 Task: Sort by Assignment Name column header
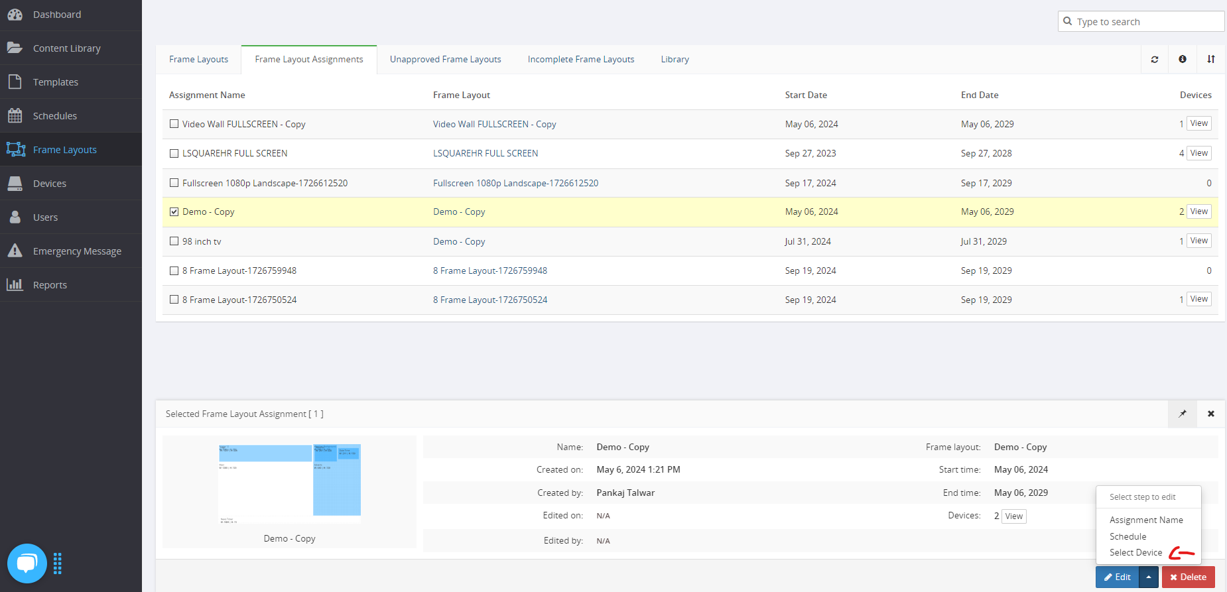[x=207, y=95]
